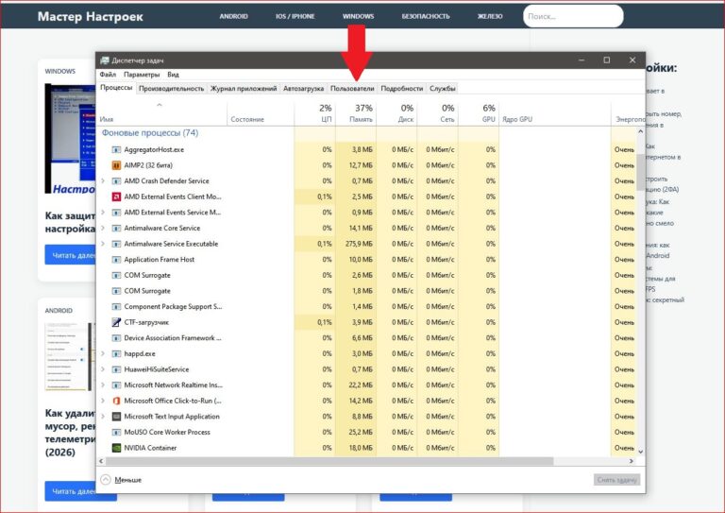
Task: Click the AMD External Events Client red icon
Action: coord(116,197)
